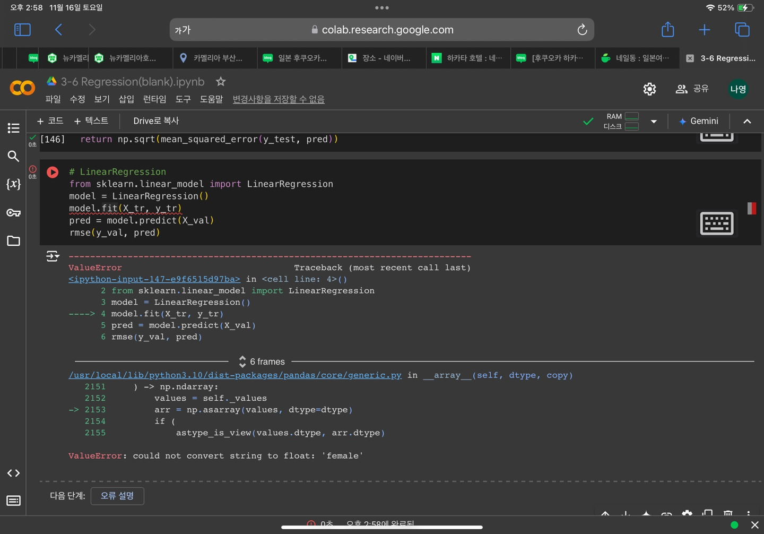Open the iPad multitasking three-dots menu

click(x=382, y=8)
